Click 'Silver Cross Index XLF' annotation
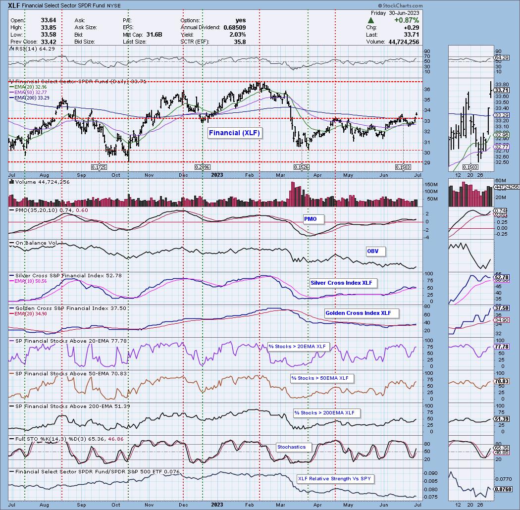520x510 pixels. pos(344,283)
